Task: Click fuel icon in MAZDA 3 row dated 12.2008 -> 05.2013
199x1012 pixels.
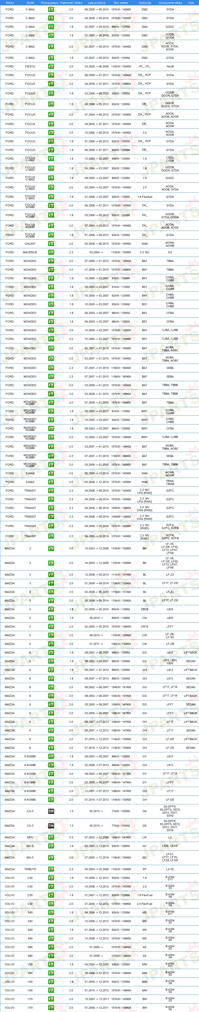Action: (x=51, y=575)
